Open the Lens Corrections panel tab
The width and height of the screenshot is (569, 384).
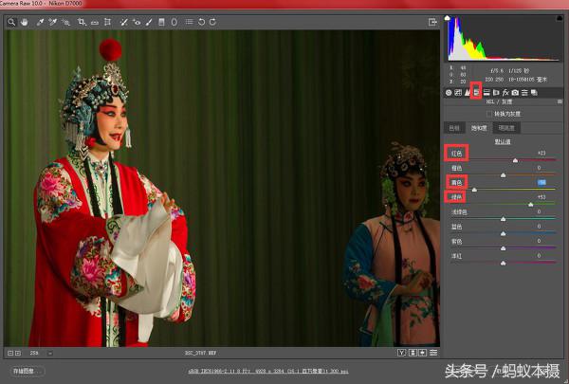click(x=496, y=93)
